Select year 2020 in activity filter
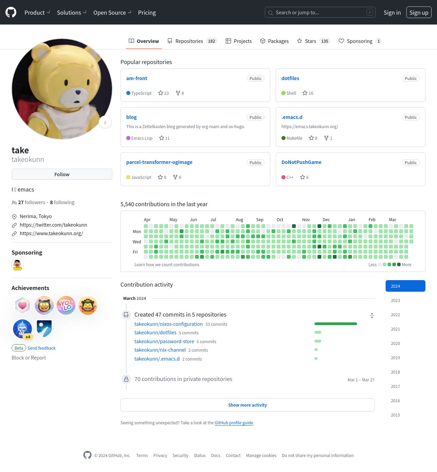 (x=405, y=343)
